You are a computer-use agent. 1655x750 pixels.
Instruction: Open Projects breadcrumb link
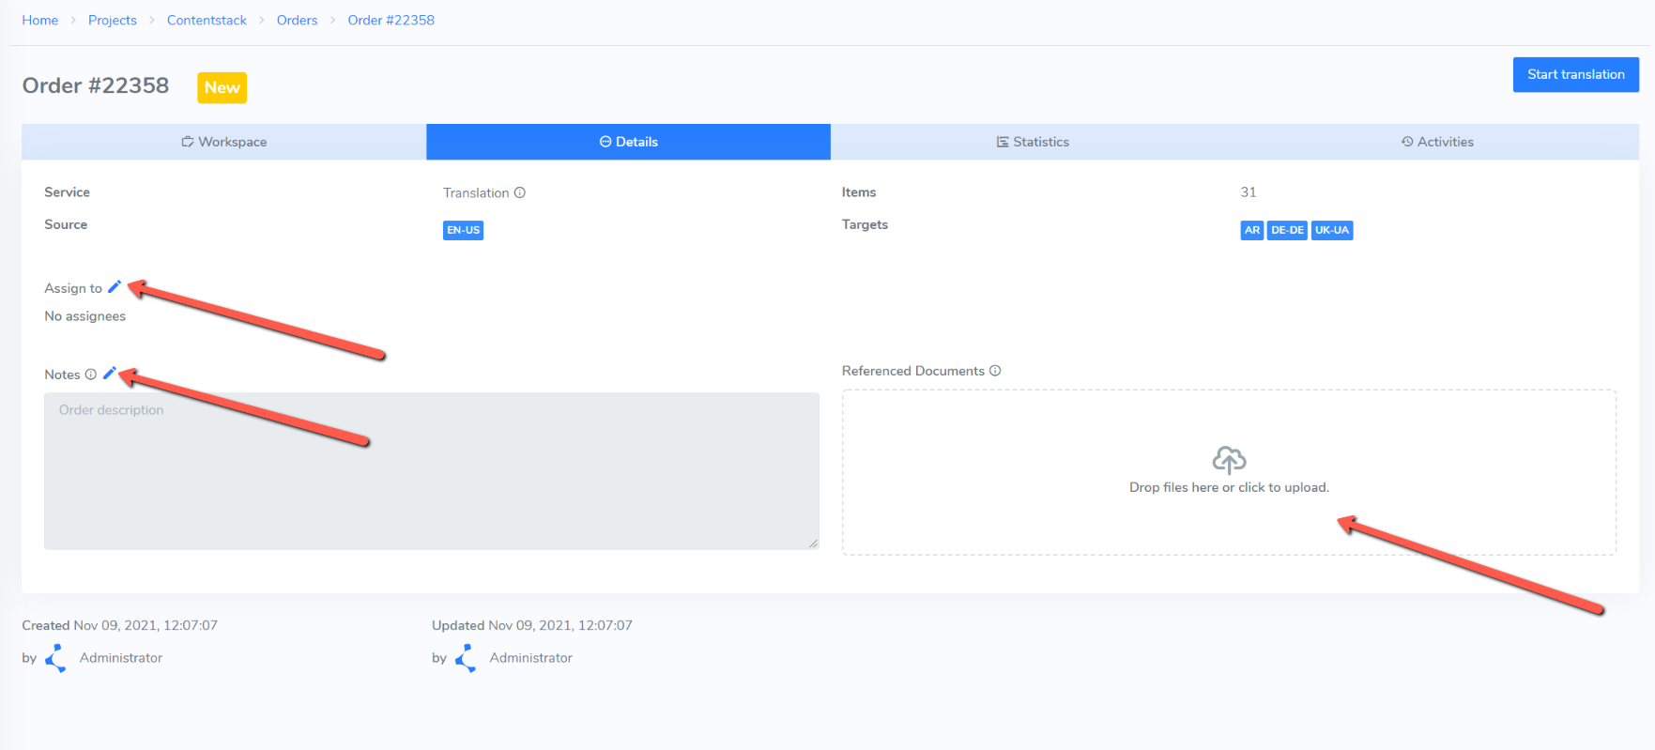point(113,20)
